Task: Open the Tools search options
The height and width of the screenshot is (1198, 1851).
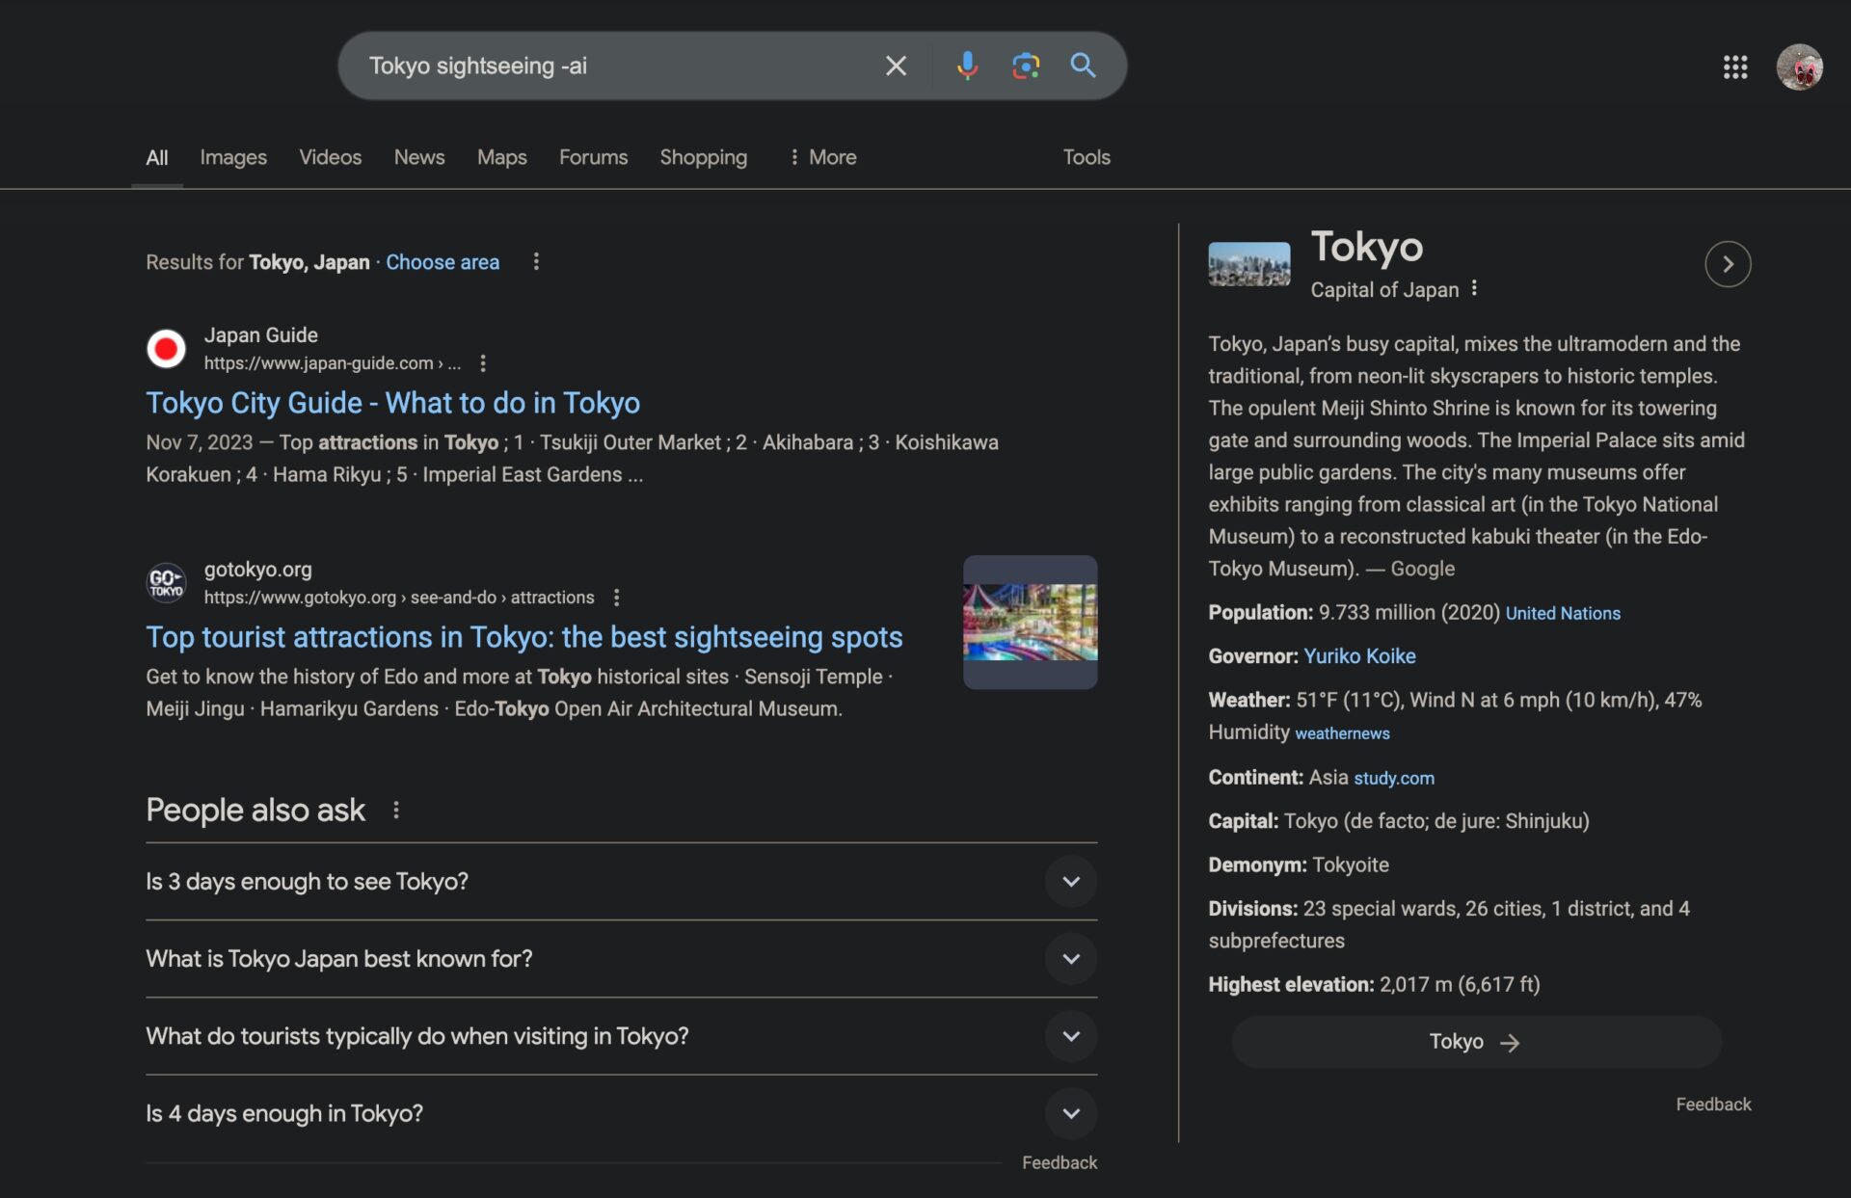Action: (1086, 157)
